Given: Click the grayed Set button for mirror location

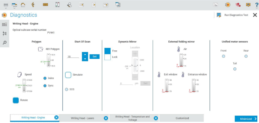Looking at the screenshot, I should [x=145, y=83].
